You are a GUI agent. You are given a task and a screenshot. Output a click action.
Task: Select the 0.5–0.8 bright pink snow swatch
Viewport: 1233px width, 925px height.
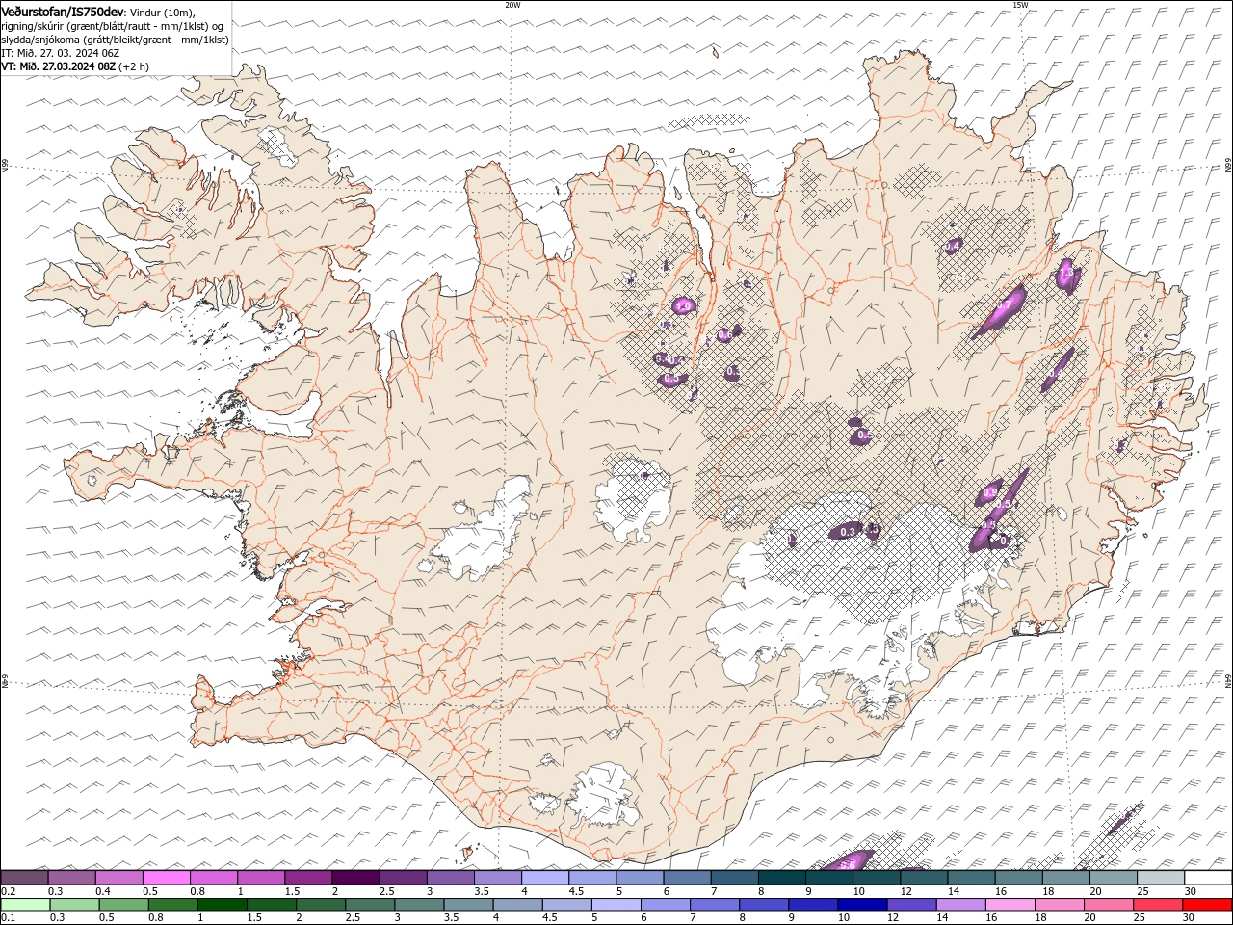[167, 878]
